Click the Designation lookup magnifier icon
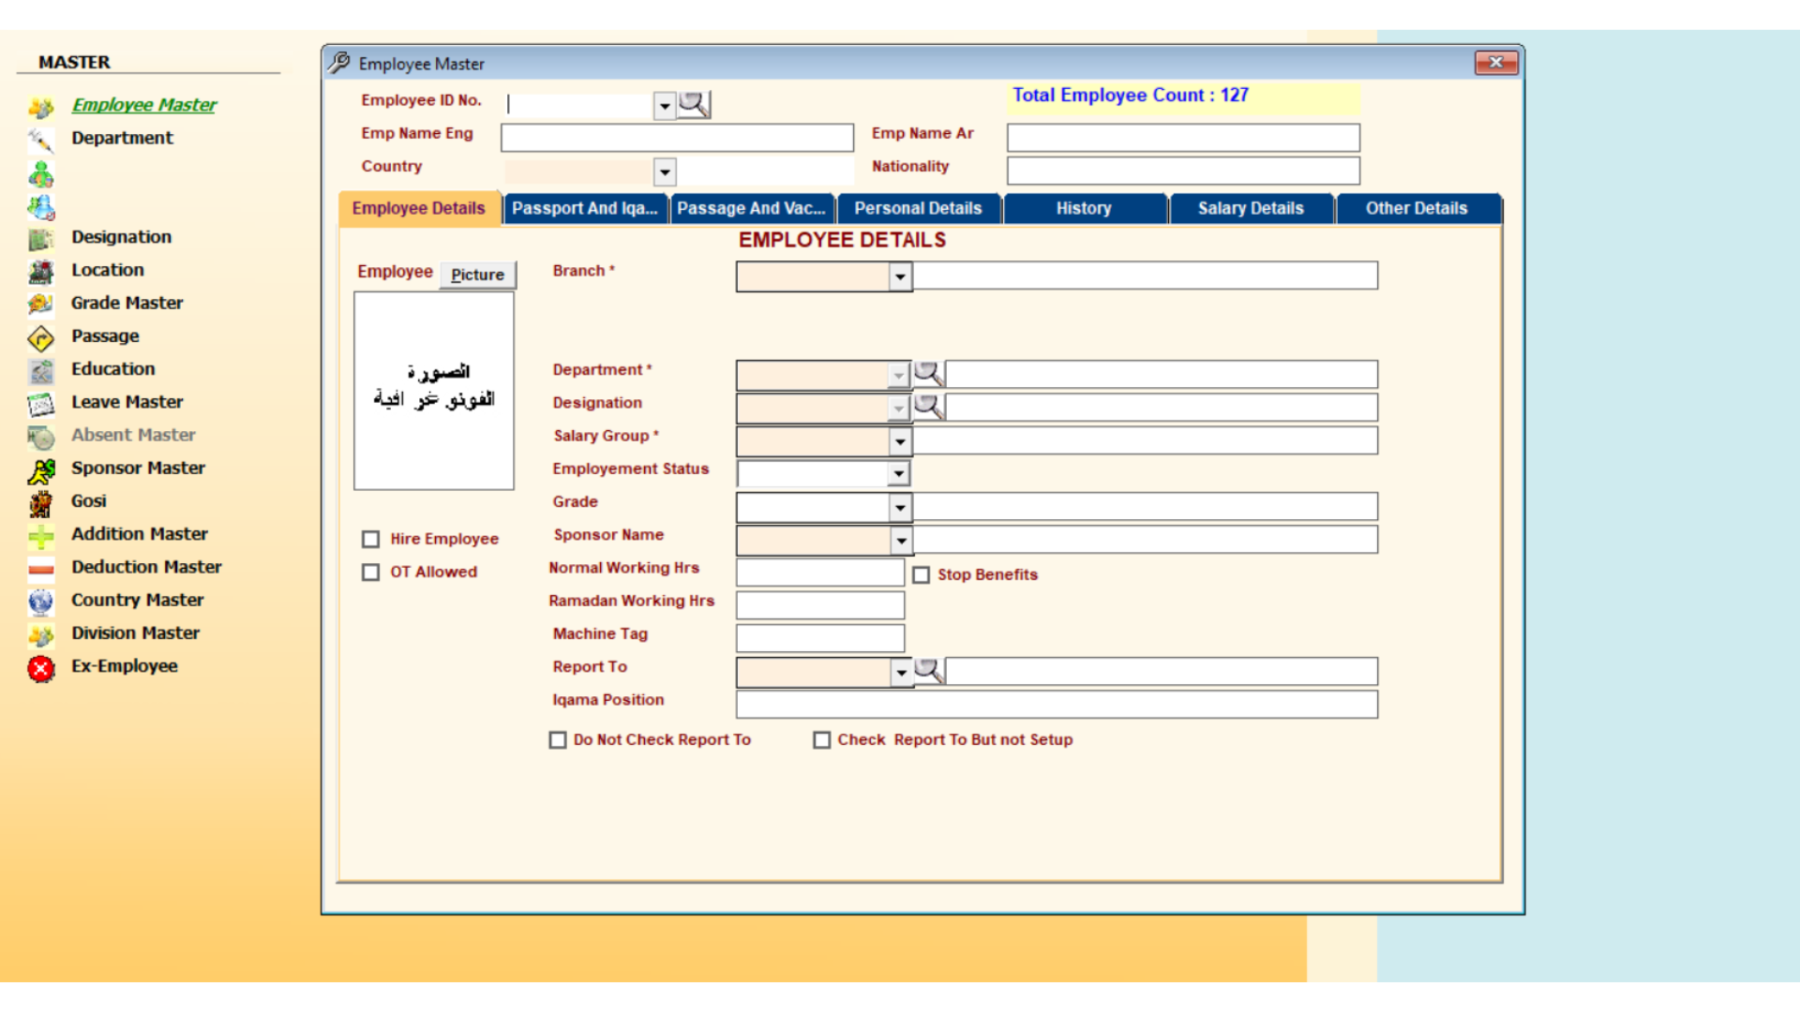Image resolution: width=1800 pixels, height=1012 pixels. click(928, 407)
